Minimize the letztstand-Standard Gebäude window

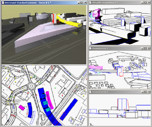pos(78,3)
